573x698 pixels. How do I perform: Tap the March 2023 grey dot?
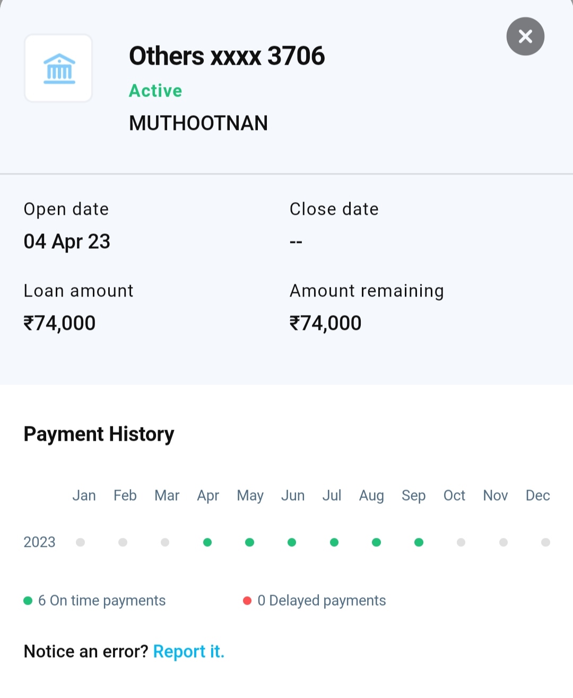click(x=165, y=542)
